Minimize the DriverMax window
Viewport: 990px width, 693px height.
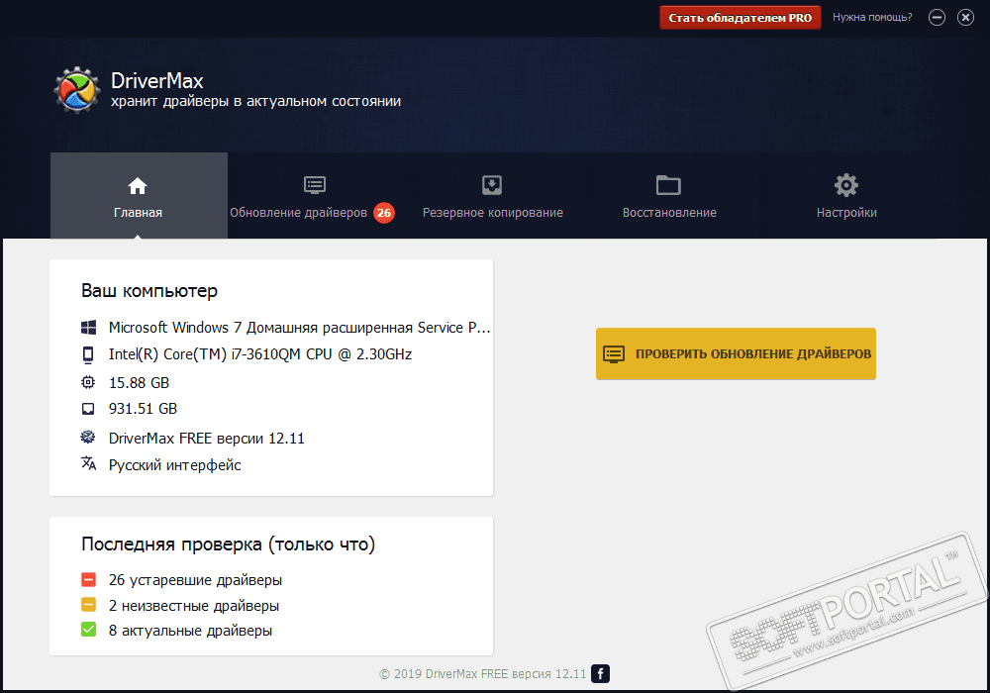click(x=937, y=18)
